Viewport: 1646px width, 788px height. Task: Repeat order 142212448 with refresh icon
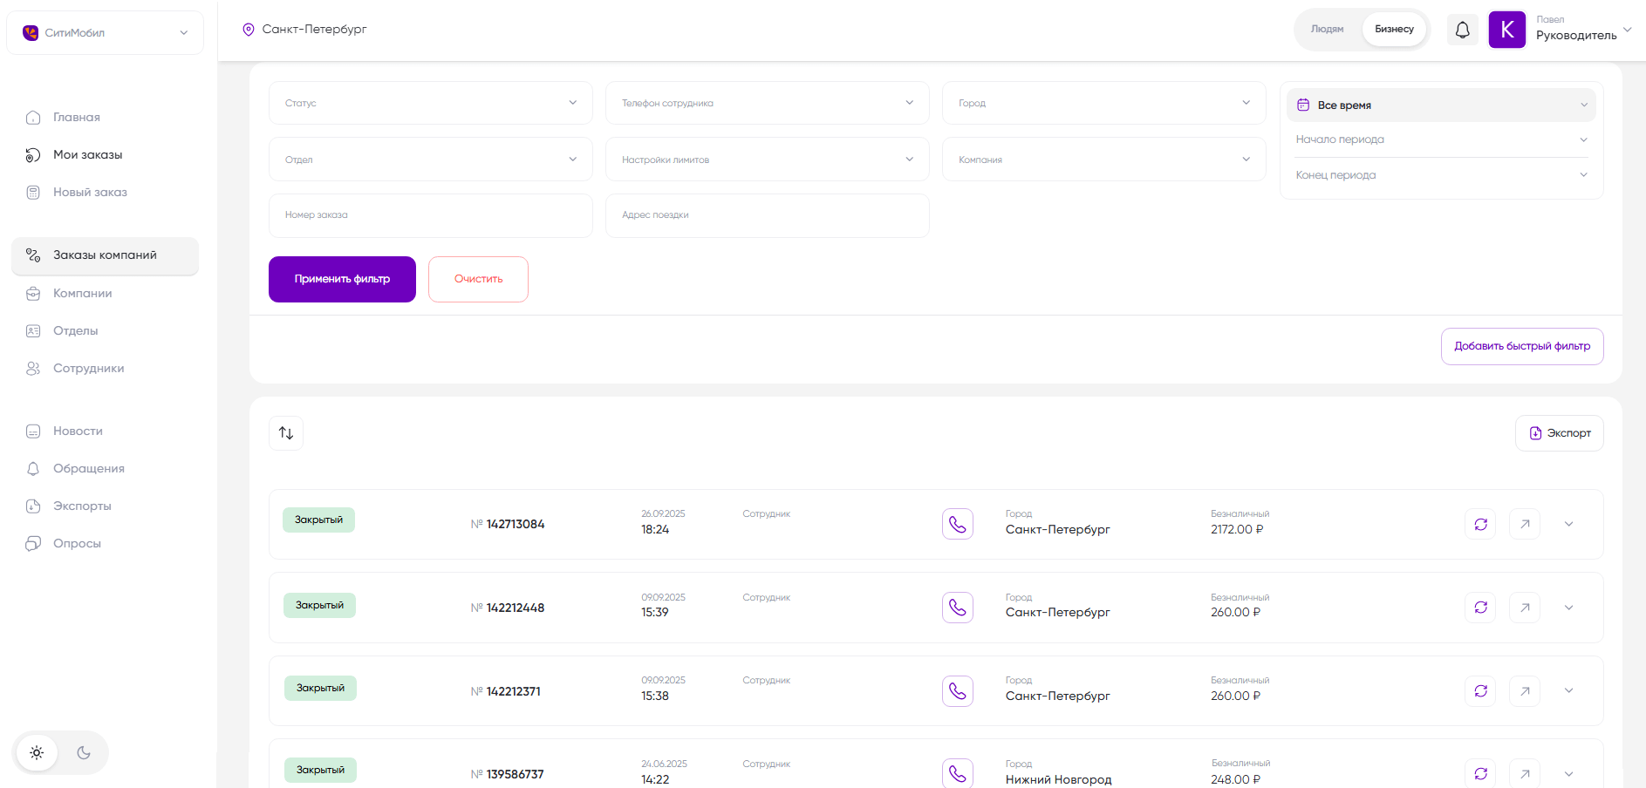pos(1480,608)
